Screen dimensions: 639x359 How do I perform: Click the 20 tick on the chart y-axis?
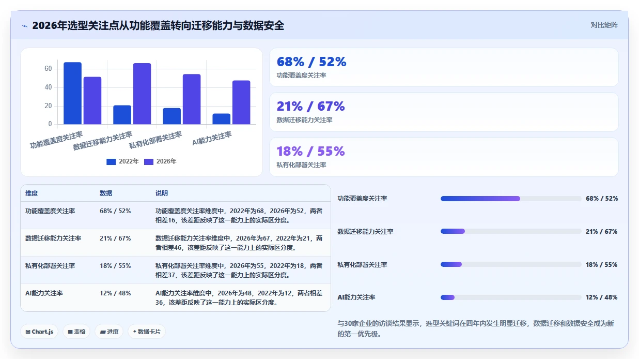tap(48, 106)
